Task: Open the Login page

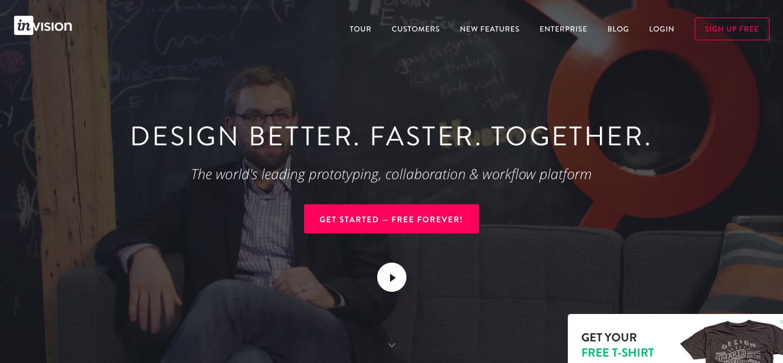Action: (x=661, y=29)
